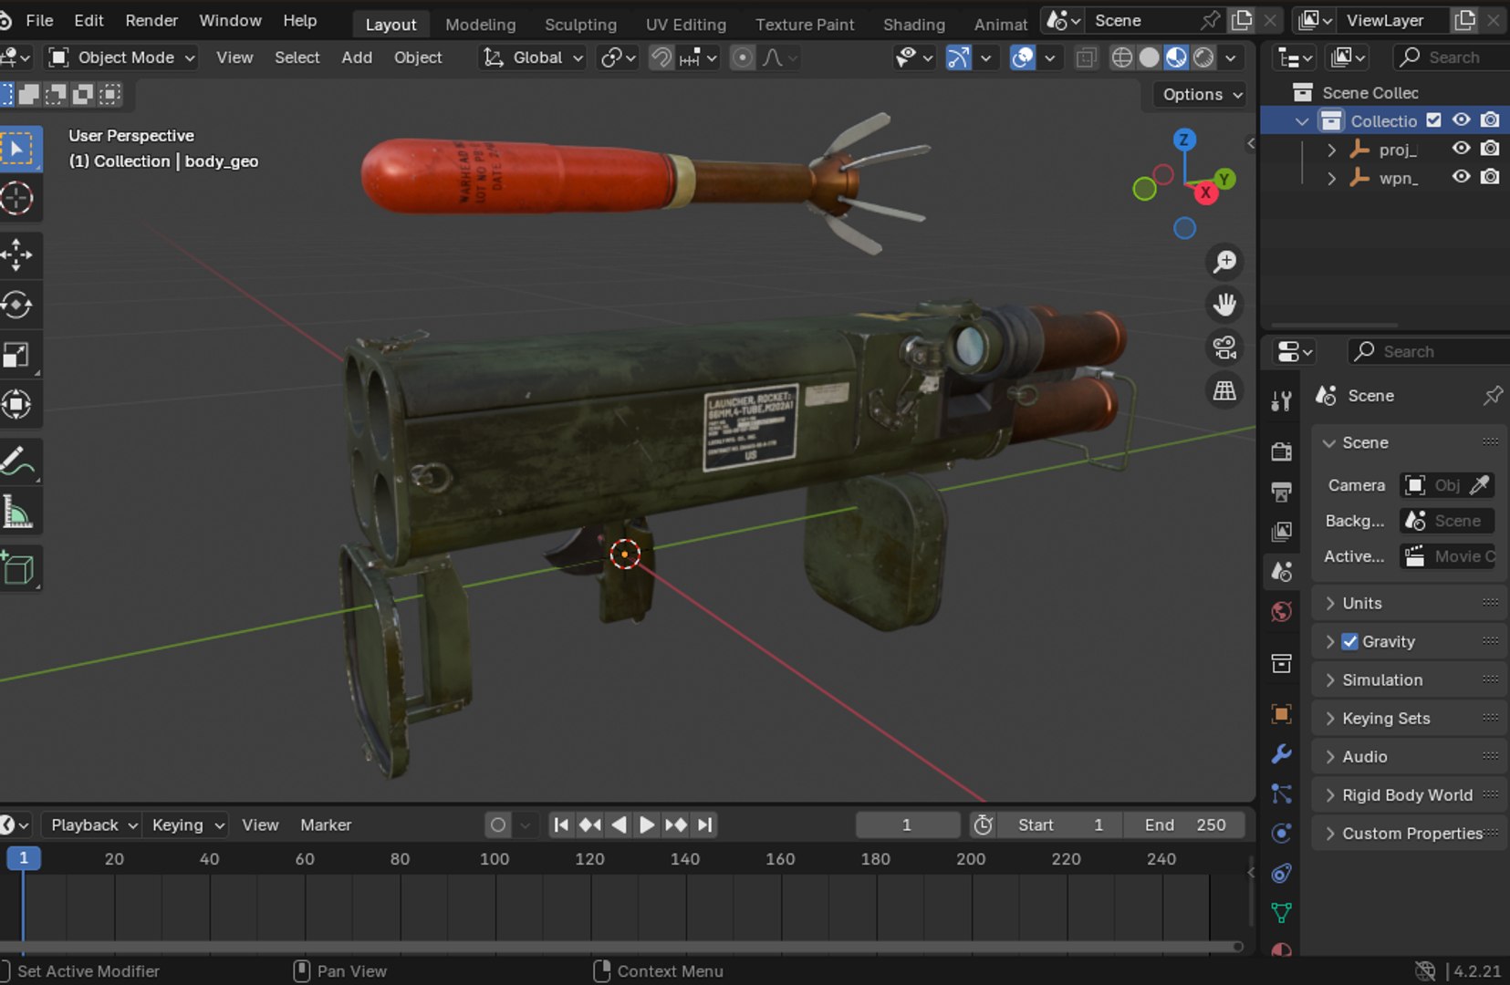Hide the wpn_ object in viewport
The height and width of the screenshot is (985, 1510).
point(1461,177)
